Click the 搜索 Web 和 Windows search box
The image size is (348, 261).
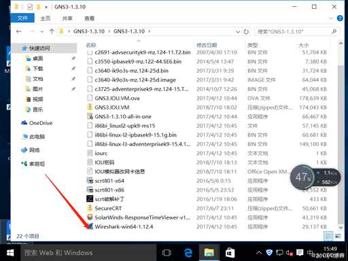pos(89,253)
